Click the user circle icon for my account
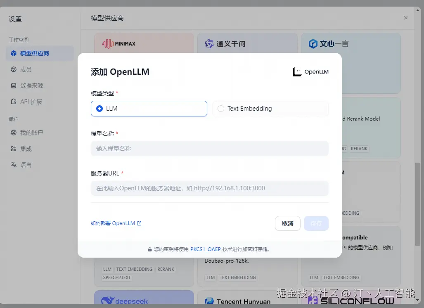Viewport: 424px width, 308px height. [x=14, y=133]
